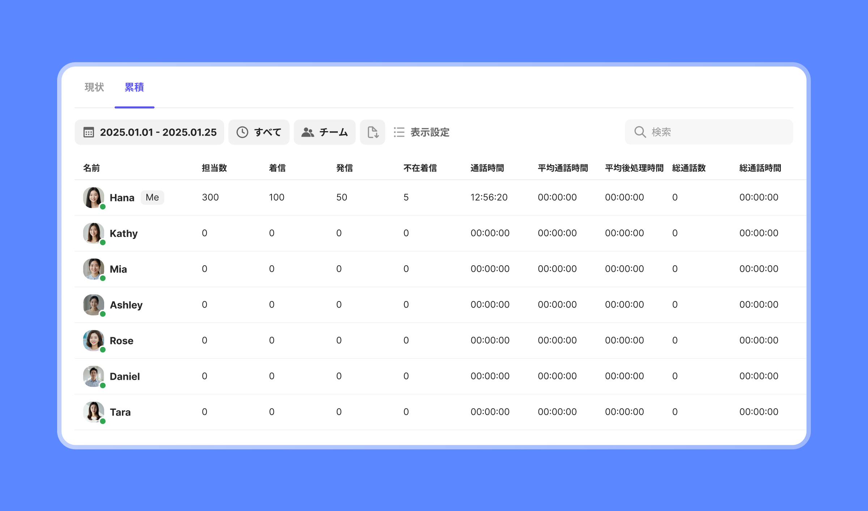
Task: Click Hana's profile avatar
Action: pos(94,197)
